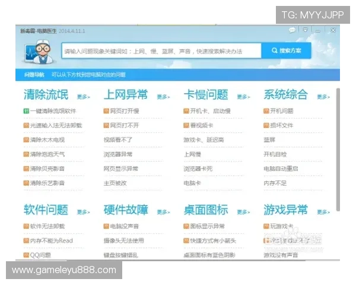The width and height of the screenshot is (356, 285).
Task: Click the 搜索方案 search button
Action: coord(286,50)
